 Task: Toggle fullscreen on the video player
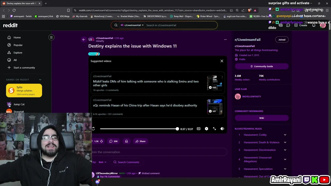[214, 129]
